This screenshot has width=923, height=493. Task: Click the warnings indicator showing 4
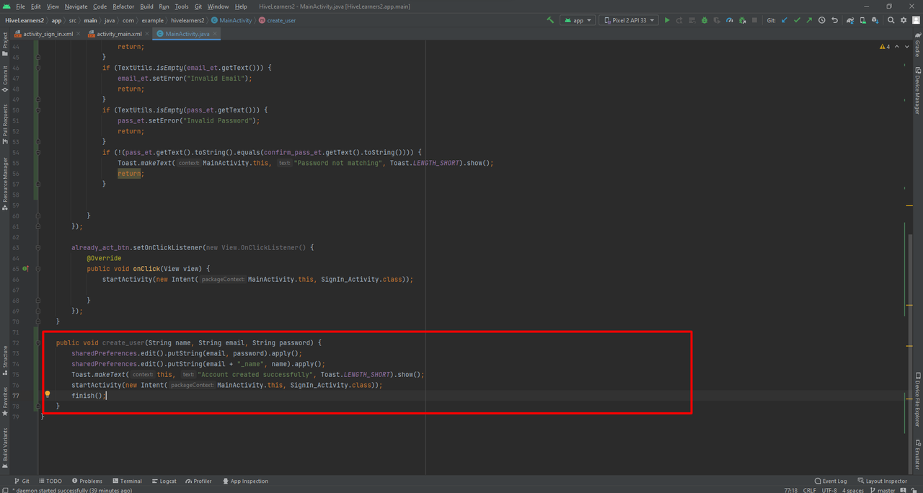(x=884, y=47)
